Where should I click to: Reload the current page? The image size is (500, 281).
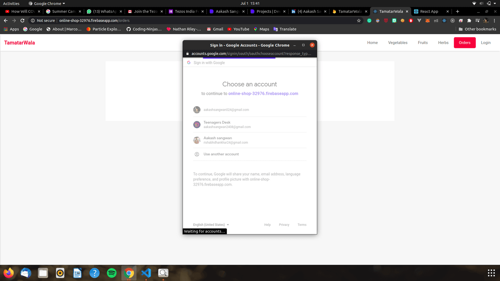pos(22,20)
